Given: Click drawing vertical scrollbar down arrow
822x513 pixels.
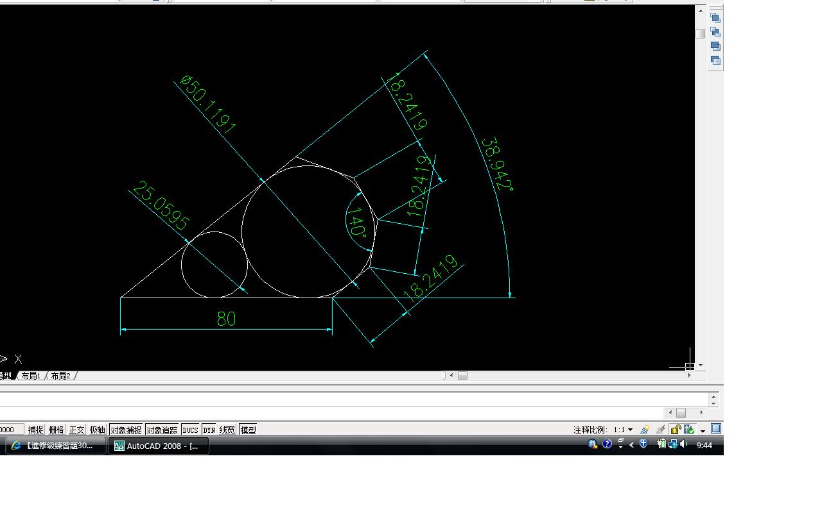Looking at the screenshot, I should coord(701,365).
